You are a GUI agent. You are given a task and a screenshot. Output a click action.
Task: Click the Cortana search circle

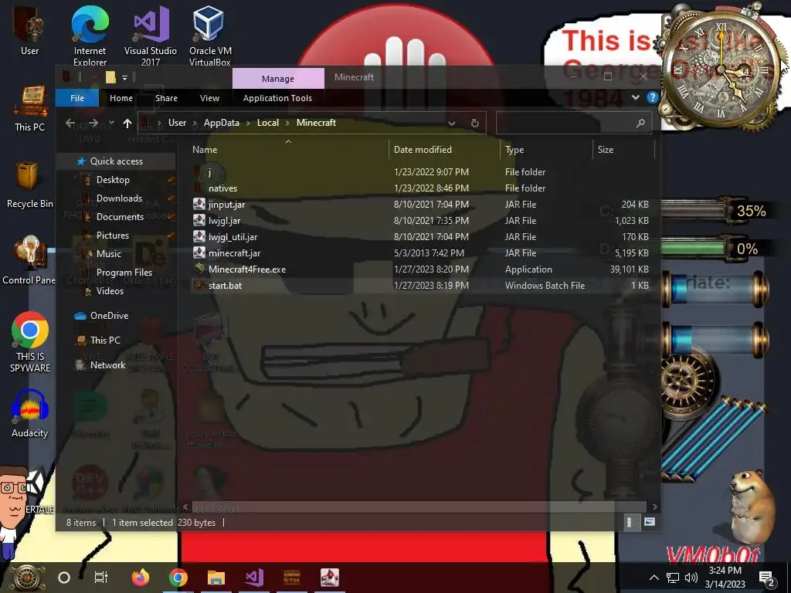click(x=64, y=578)
